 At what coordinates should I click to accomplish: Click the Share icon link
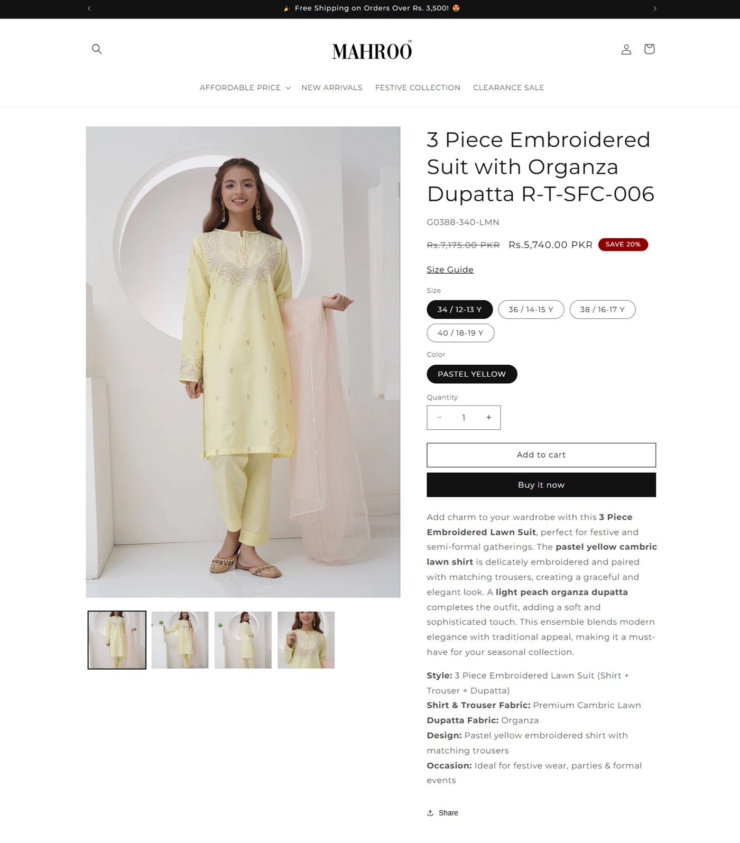pos(442,813)
